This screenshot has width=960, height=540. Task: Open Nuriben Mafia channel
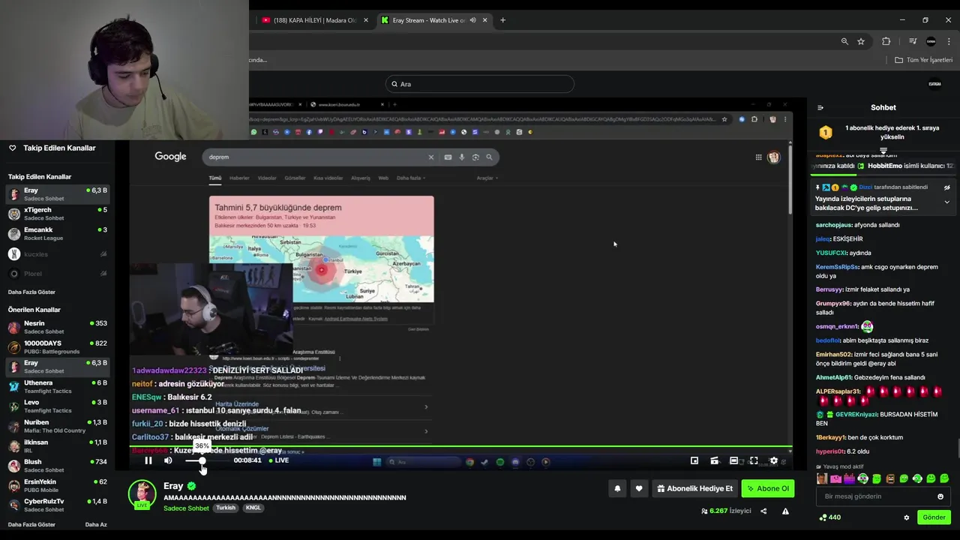point(57,426)
